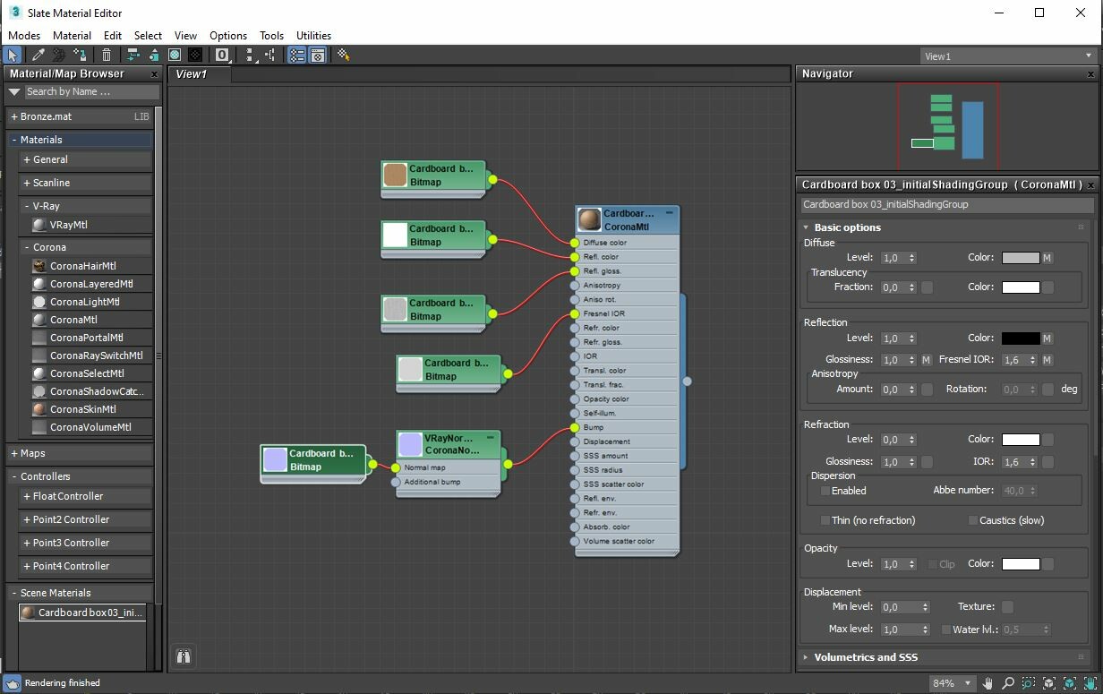
Task: Click Assign Material to Selection icon
Action: point(81,56)
